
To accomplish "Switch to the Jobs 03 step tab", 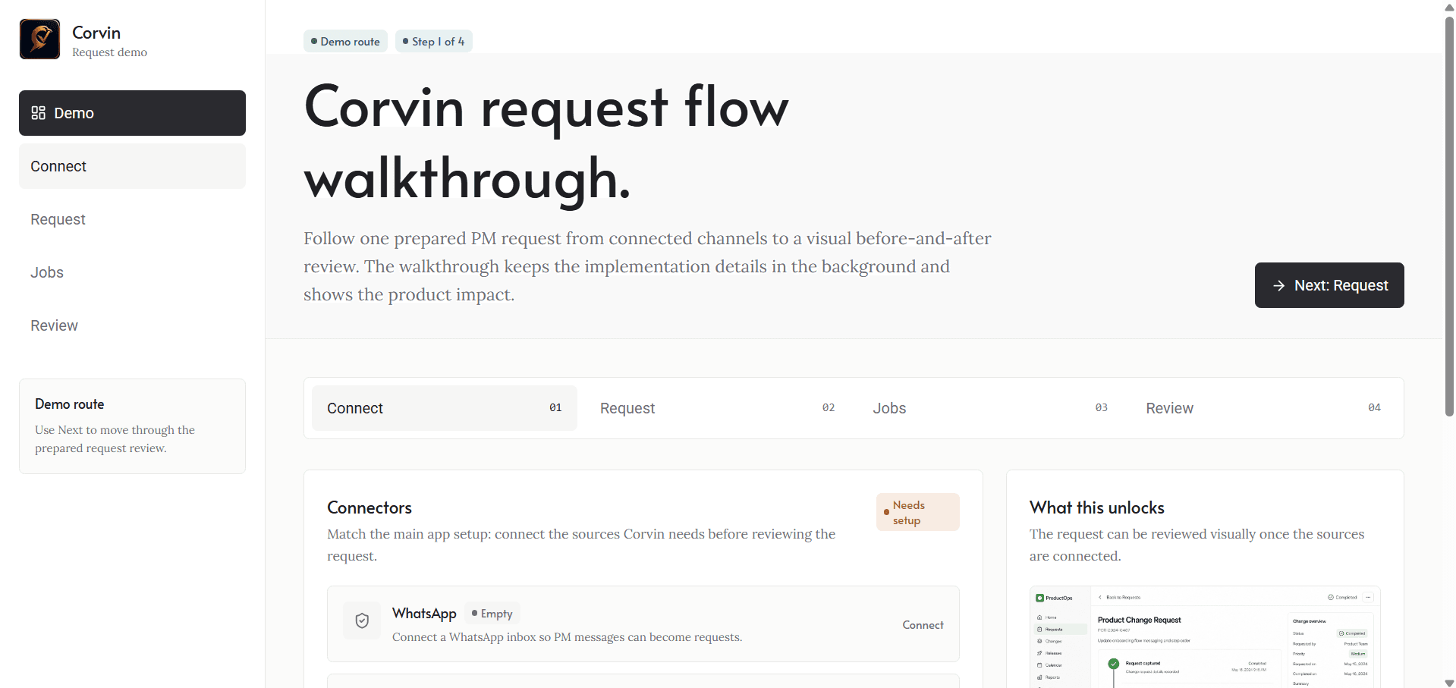I will pyautogui.click(x=990, y=408).
